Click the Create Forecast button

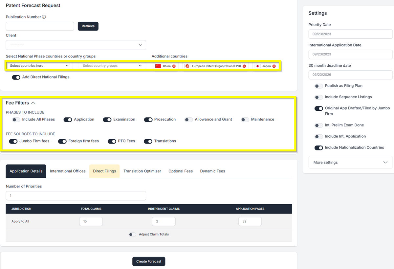point(149,261)
